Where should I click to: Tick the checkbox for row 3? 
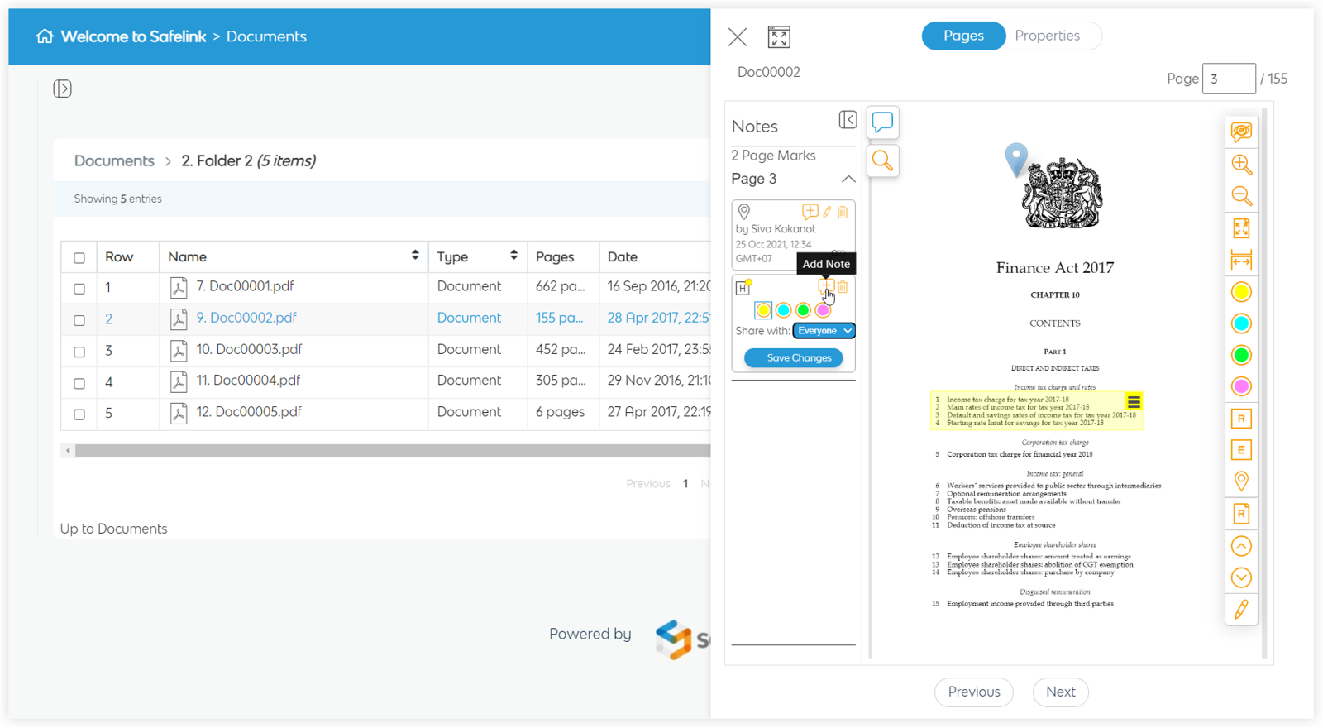pyautogui.click(x=79, y=352)
